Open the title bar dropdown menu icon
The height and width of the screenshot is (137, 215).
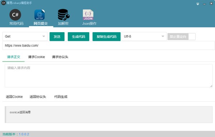(198, 4)
